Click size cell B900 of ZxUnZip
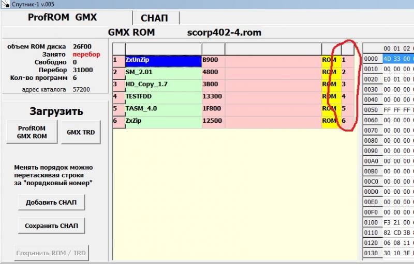This screenshot has height=264, width=414. (213, 60)
